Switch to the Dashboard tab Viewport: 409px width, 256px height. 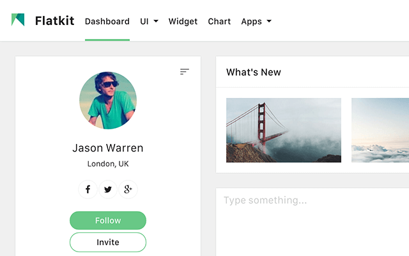coord(107,21)
